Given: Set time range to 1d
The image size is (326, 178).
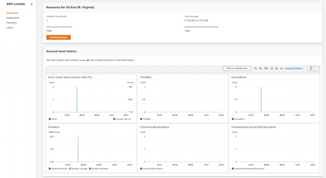Looking at the screenshot, I should coord(271,68).
